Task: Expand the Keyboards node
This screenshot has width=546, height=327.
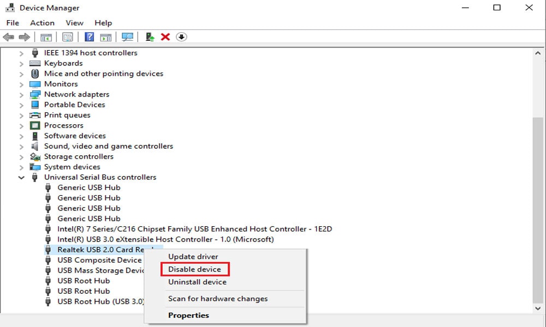Action: click(21, 64)
